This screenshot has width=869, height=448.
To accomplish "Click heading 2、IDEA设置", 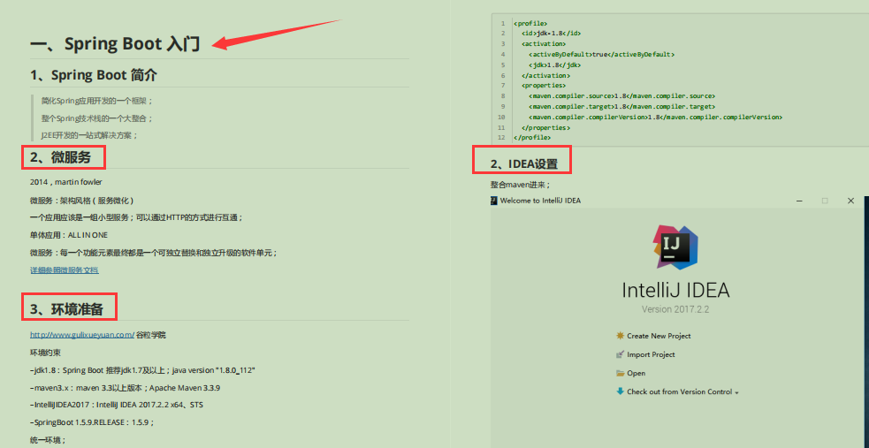I will (x=524, y=164).
